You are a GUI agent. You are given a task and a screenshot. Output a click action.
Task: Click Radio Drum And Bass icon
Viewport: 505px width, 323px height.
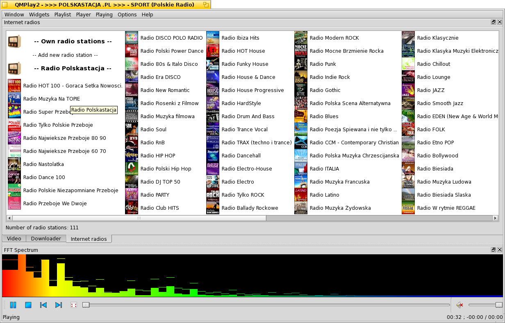point(213,116)
